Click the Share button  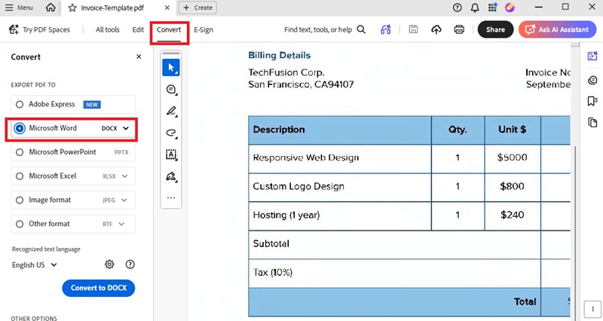(495, 29)
